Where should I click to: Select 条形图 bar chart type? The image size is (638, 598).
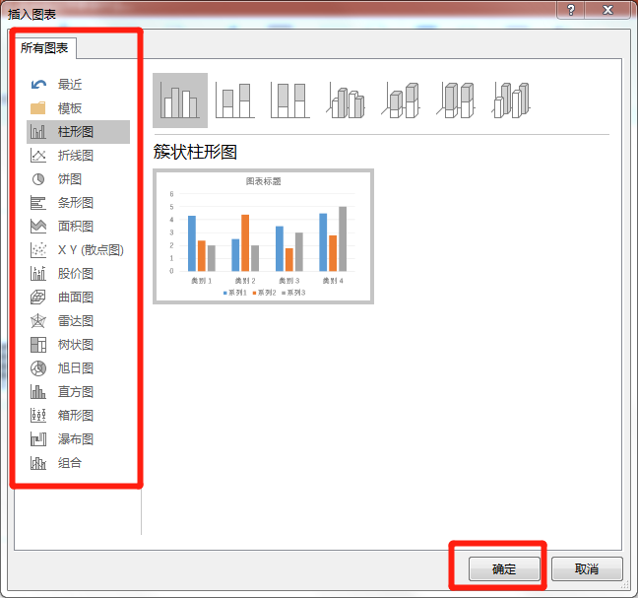coord(75,203)
